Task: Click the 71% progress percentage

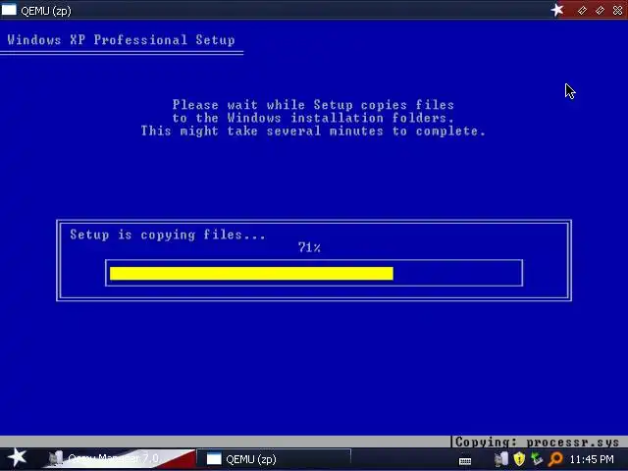Action: click(309, 247)
